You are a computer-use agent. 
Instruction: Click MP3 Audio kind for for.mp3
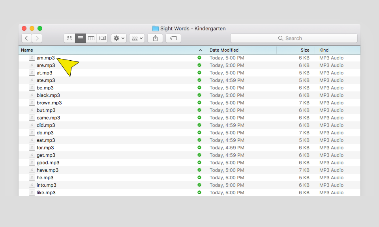coord(331,147)
